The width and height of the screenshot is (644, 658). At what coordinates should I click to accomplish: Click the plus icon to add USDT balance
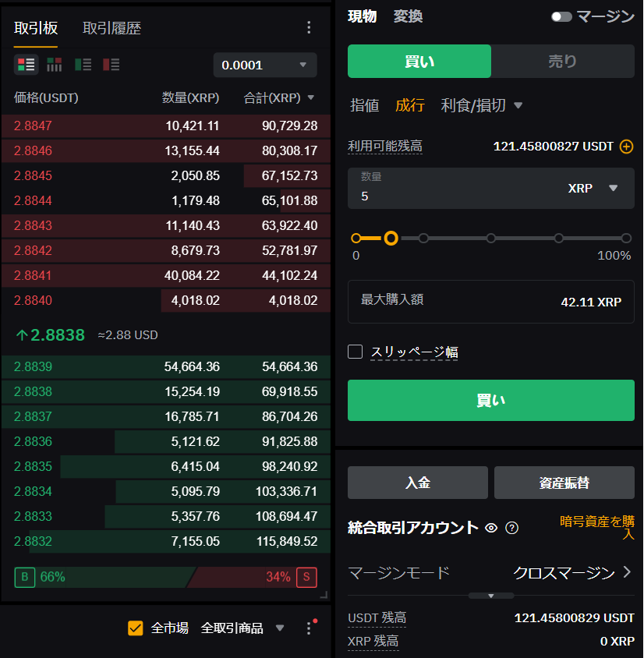click(x=626, y=147)
